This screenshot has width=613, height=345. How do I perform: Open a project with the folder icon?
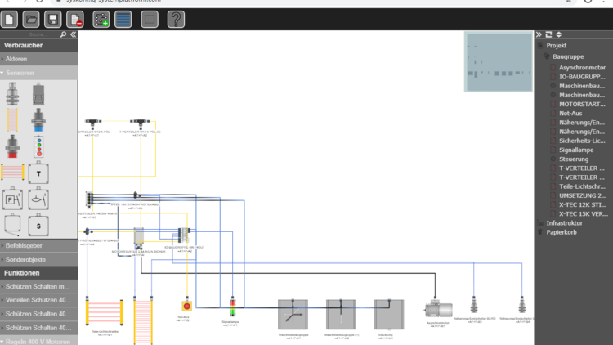coord(31,19)
